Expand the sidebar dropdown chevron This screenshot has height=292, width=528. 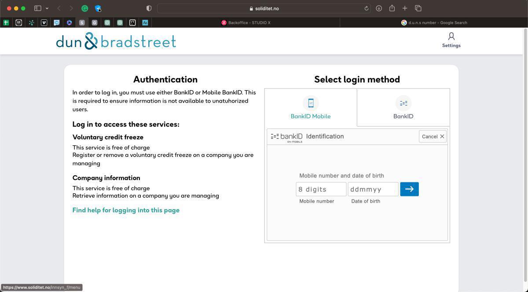[x=47, y=8]
